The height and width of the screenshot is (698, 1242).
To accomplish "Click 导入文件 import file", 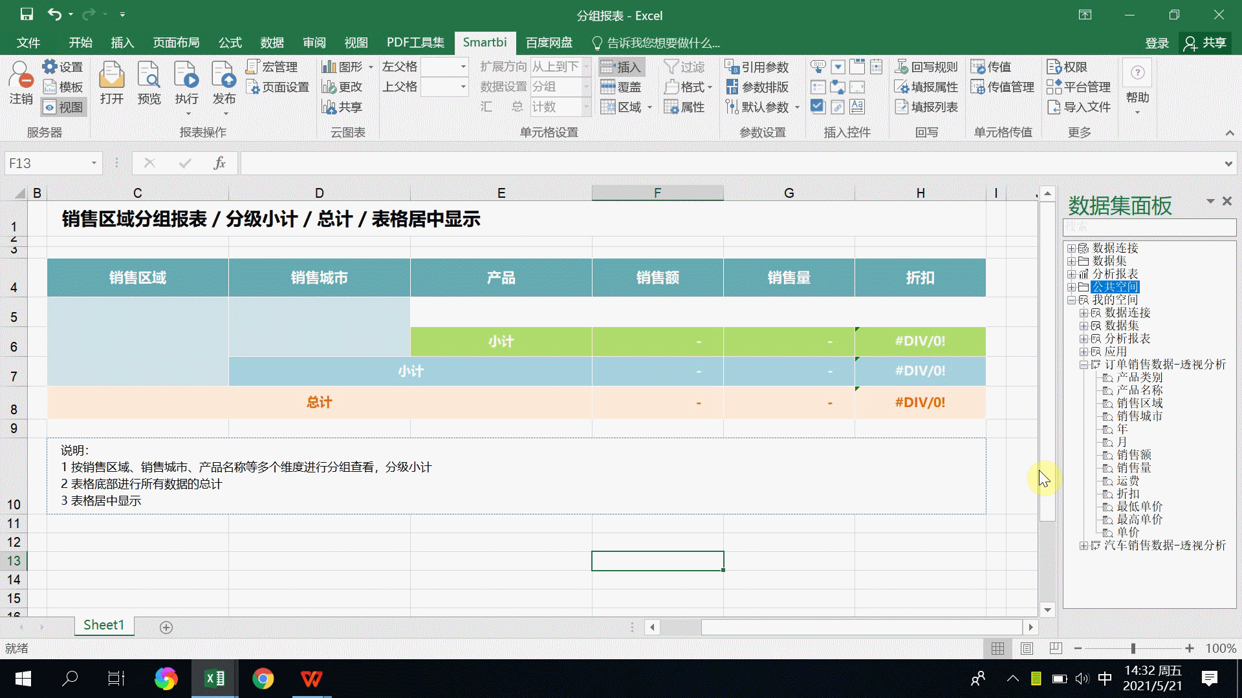I will pos(1078,107).
